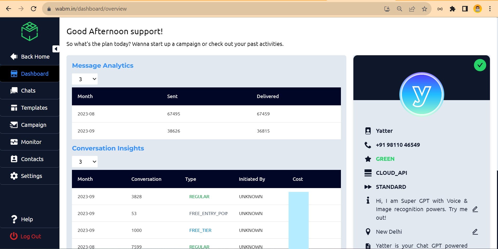Edit the Super GPT description via pencil icon

coord(476,209)
